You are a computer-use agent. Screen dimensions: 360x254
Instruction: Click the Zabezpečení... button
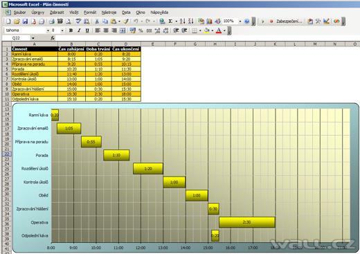pos(289,21)
